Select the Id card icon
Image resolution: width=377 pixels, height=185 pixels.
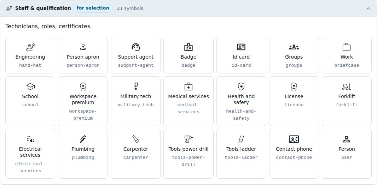pyautogui.click(x=241, y=47)
